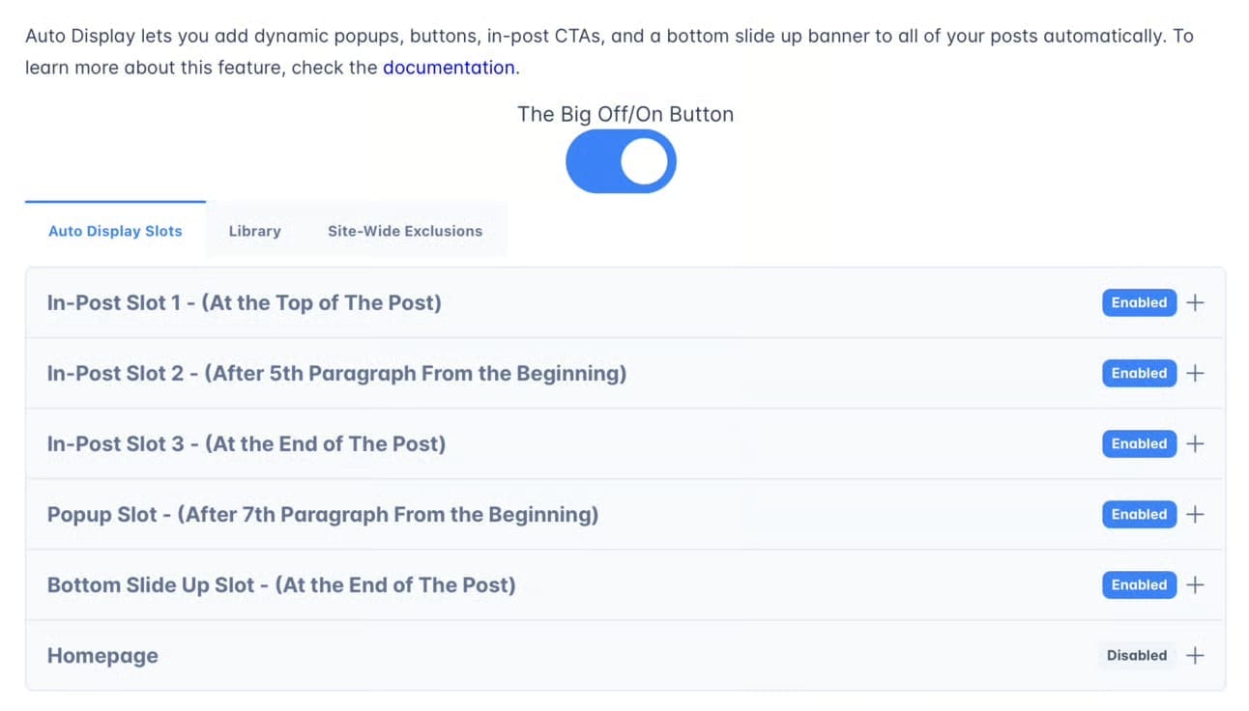This screenshot has width=1249, height=711.
Task: Click Enabled badge on In-Post Slot 1
Action: click(x=1139, y=302)
